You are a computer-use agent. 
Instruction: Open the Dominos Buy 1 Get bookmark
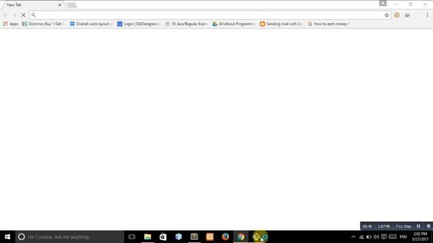(x=43, y=24)
